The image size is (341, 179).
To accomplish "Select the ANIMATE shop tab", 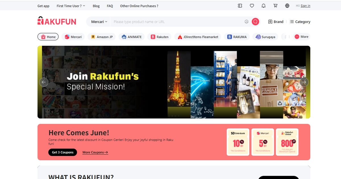I will [132, 37].
